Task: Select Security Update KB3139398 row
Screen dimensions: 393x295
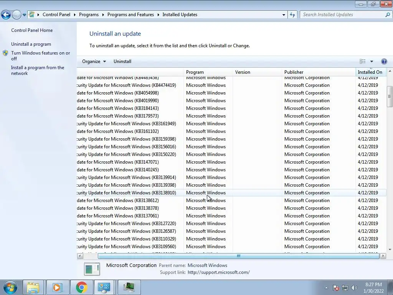Action: tap(231, 185)
